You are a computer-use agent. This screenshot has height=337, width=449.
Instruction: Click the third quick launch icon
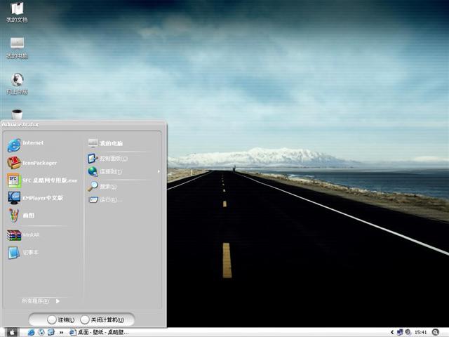click(x=51, y=332)
